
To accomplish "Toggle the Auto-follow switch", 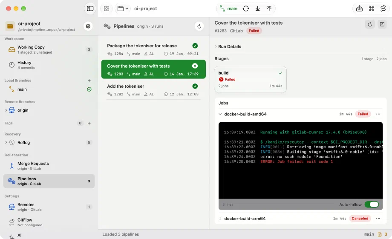I will point(372,204).
